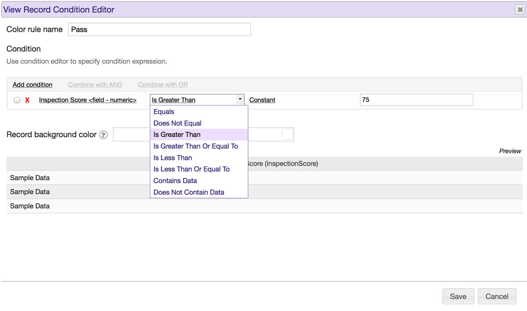
Task: Click the 'Constant' value type link
Action: pos(262,100)
